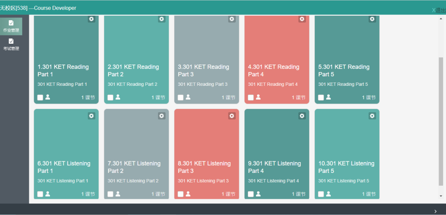Click the vertical scrollbar thumb
This screenshot has width=446, height=215.
pyautogui.click(x=441, y=121)
